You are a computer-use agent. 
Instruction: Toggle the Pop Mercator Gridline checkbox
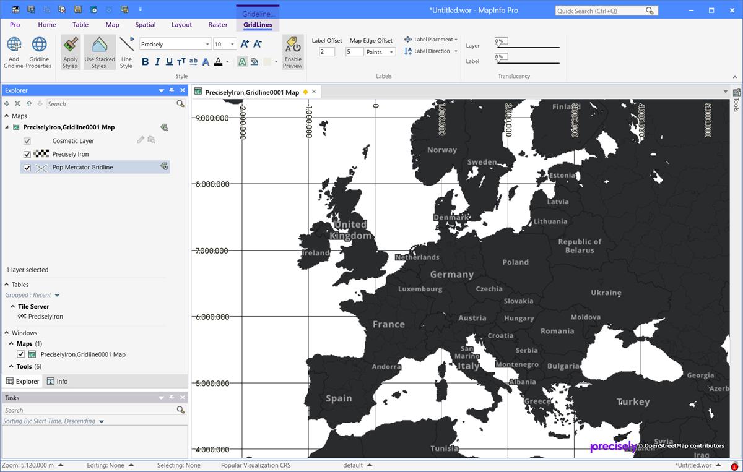tap(27, 167)
